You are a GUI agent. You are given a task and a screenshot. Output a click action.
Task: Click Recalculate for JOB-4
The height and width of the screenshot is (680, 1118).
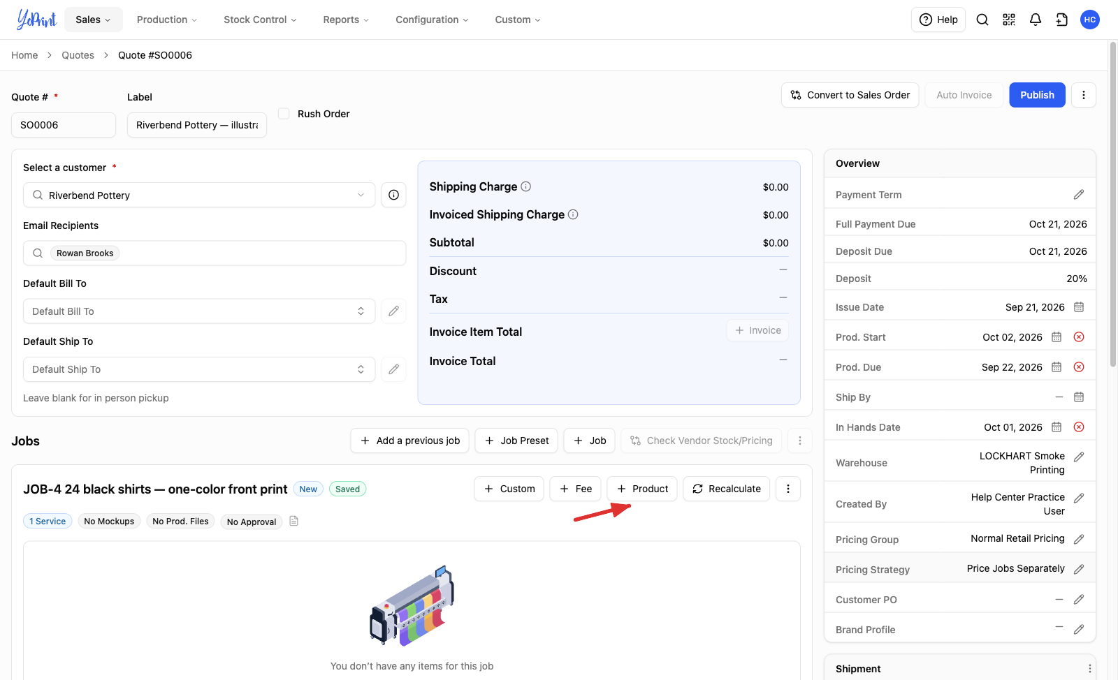(x=727, y=489)
